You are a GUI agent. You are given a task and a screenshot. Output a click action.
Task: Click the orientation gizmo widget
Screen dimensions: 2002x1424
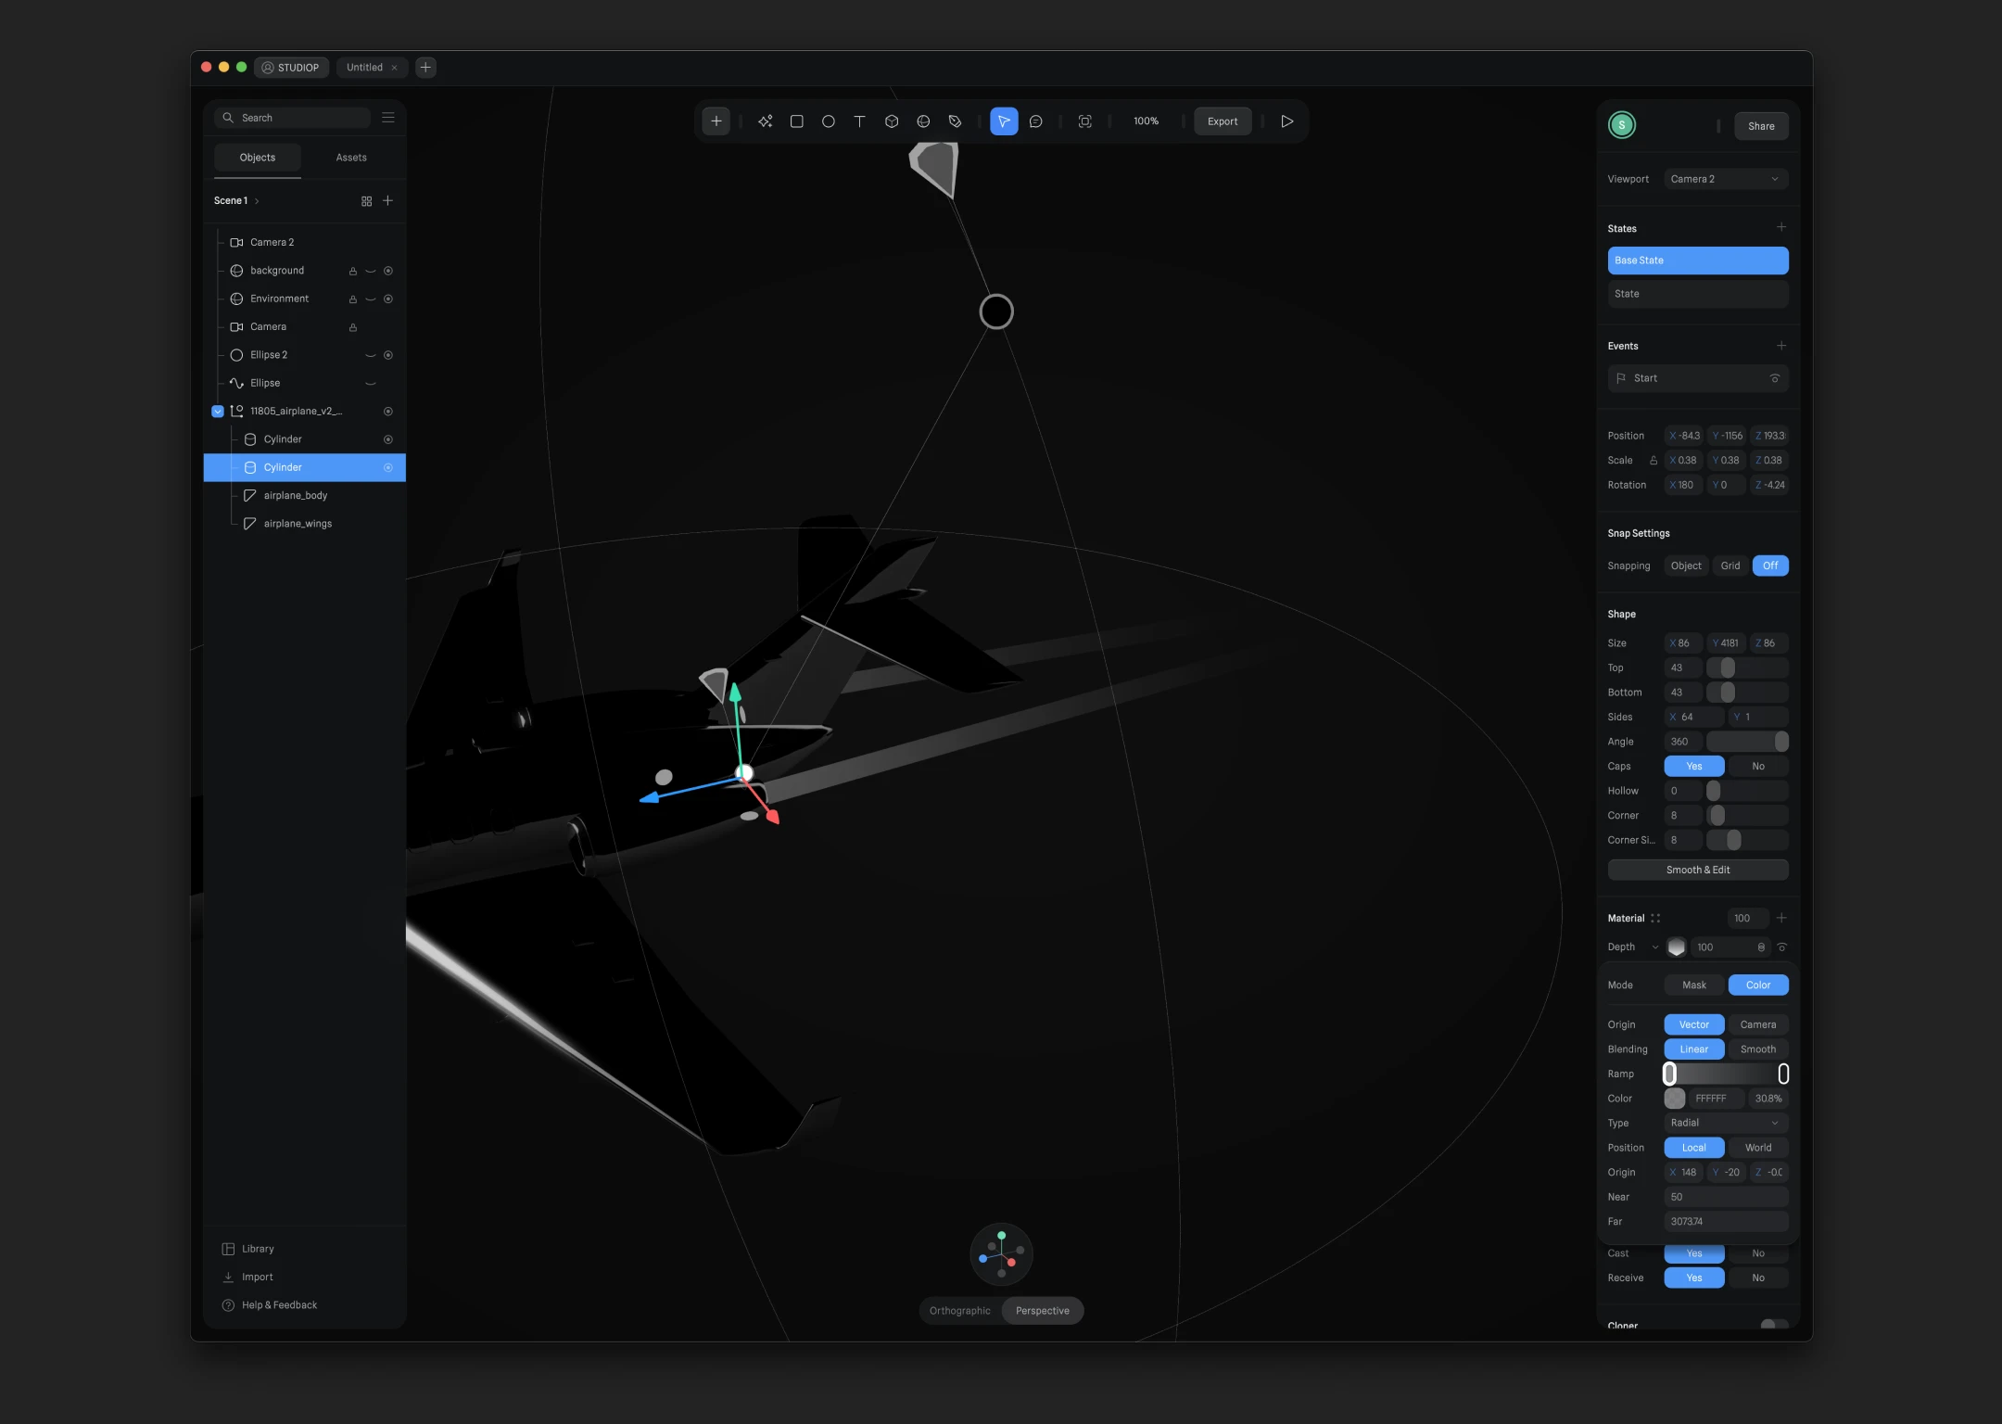[1001, 1254]
